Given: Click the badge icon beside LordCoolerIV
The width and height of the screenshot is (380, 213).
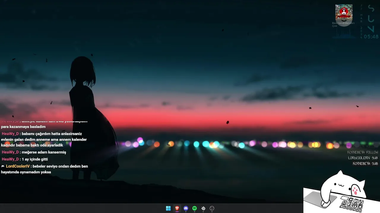Looking at the screenshot, I should tap(3, 166).
